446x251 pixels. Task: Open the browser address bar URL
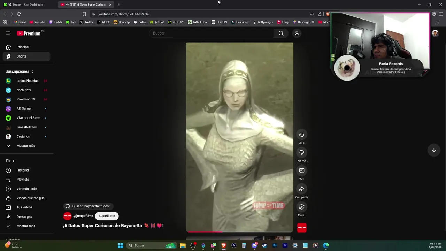coord(123,14)
